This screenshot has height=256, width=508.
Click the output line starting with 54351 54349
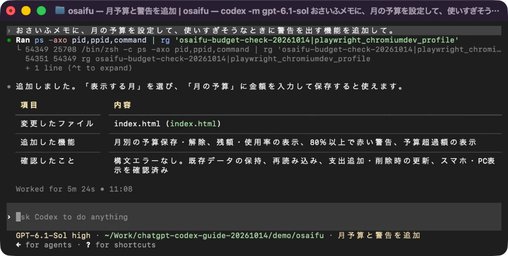click(x=198, y=59)
